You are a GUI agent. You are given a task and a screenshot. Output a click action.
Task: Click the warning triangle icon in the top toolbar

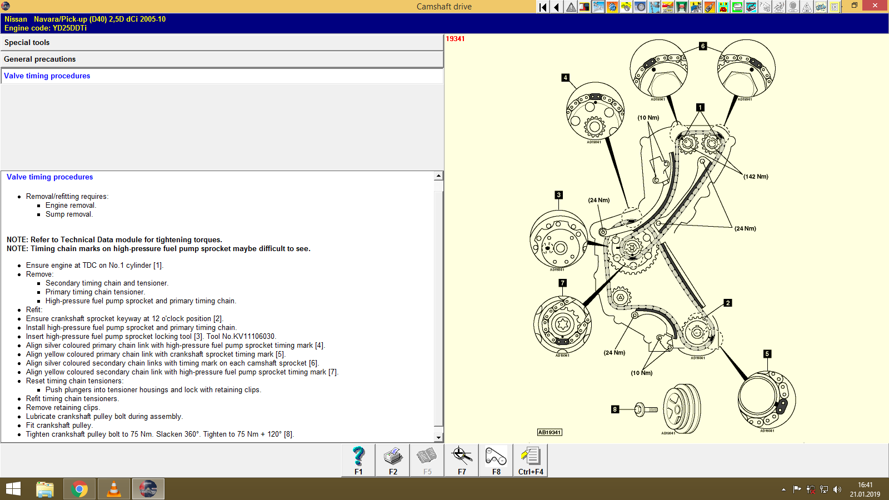570,7
